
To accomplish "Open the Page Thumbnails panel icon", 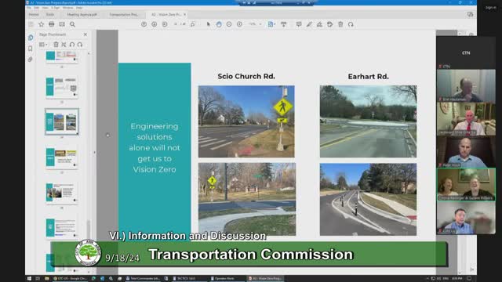I will point(31,38).
